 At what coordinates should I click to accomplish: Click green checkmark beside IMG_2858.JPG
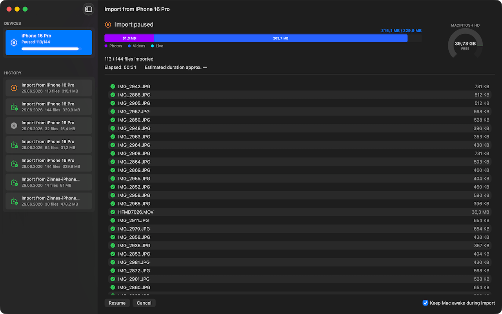coord(113,237)
